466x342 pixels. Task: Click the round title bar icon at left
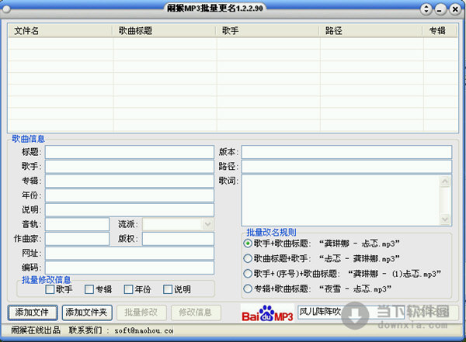tap(6, 9)
